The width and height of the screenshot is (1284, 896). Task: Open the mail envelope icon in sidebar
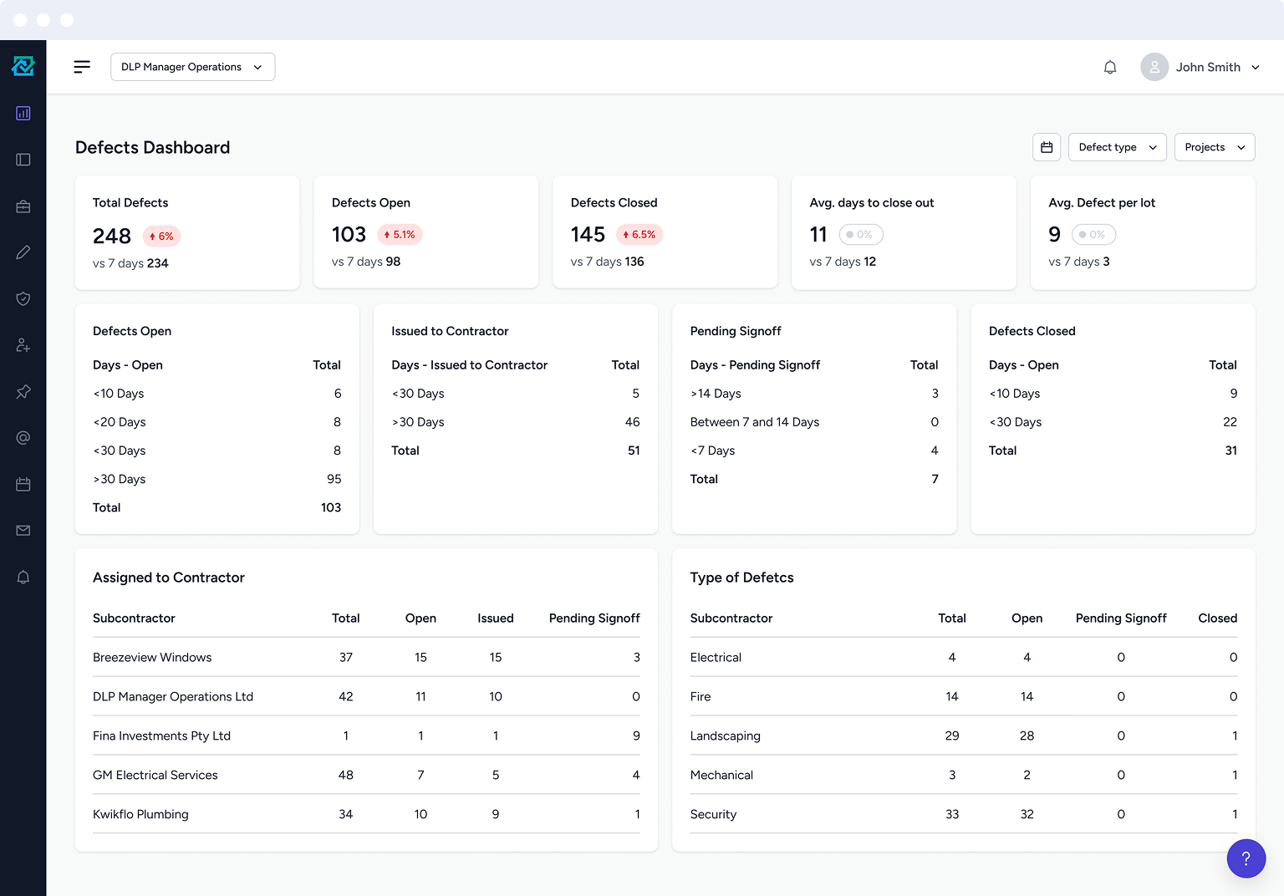point(23,530)
